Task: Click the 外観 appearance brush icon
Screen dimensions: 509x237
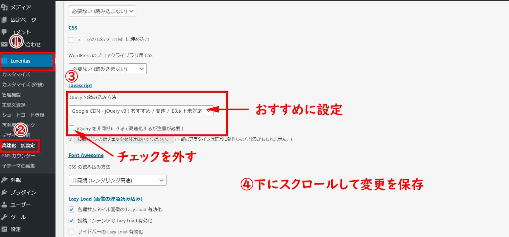Action: click(x=4, y=180)
